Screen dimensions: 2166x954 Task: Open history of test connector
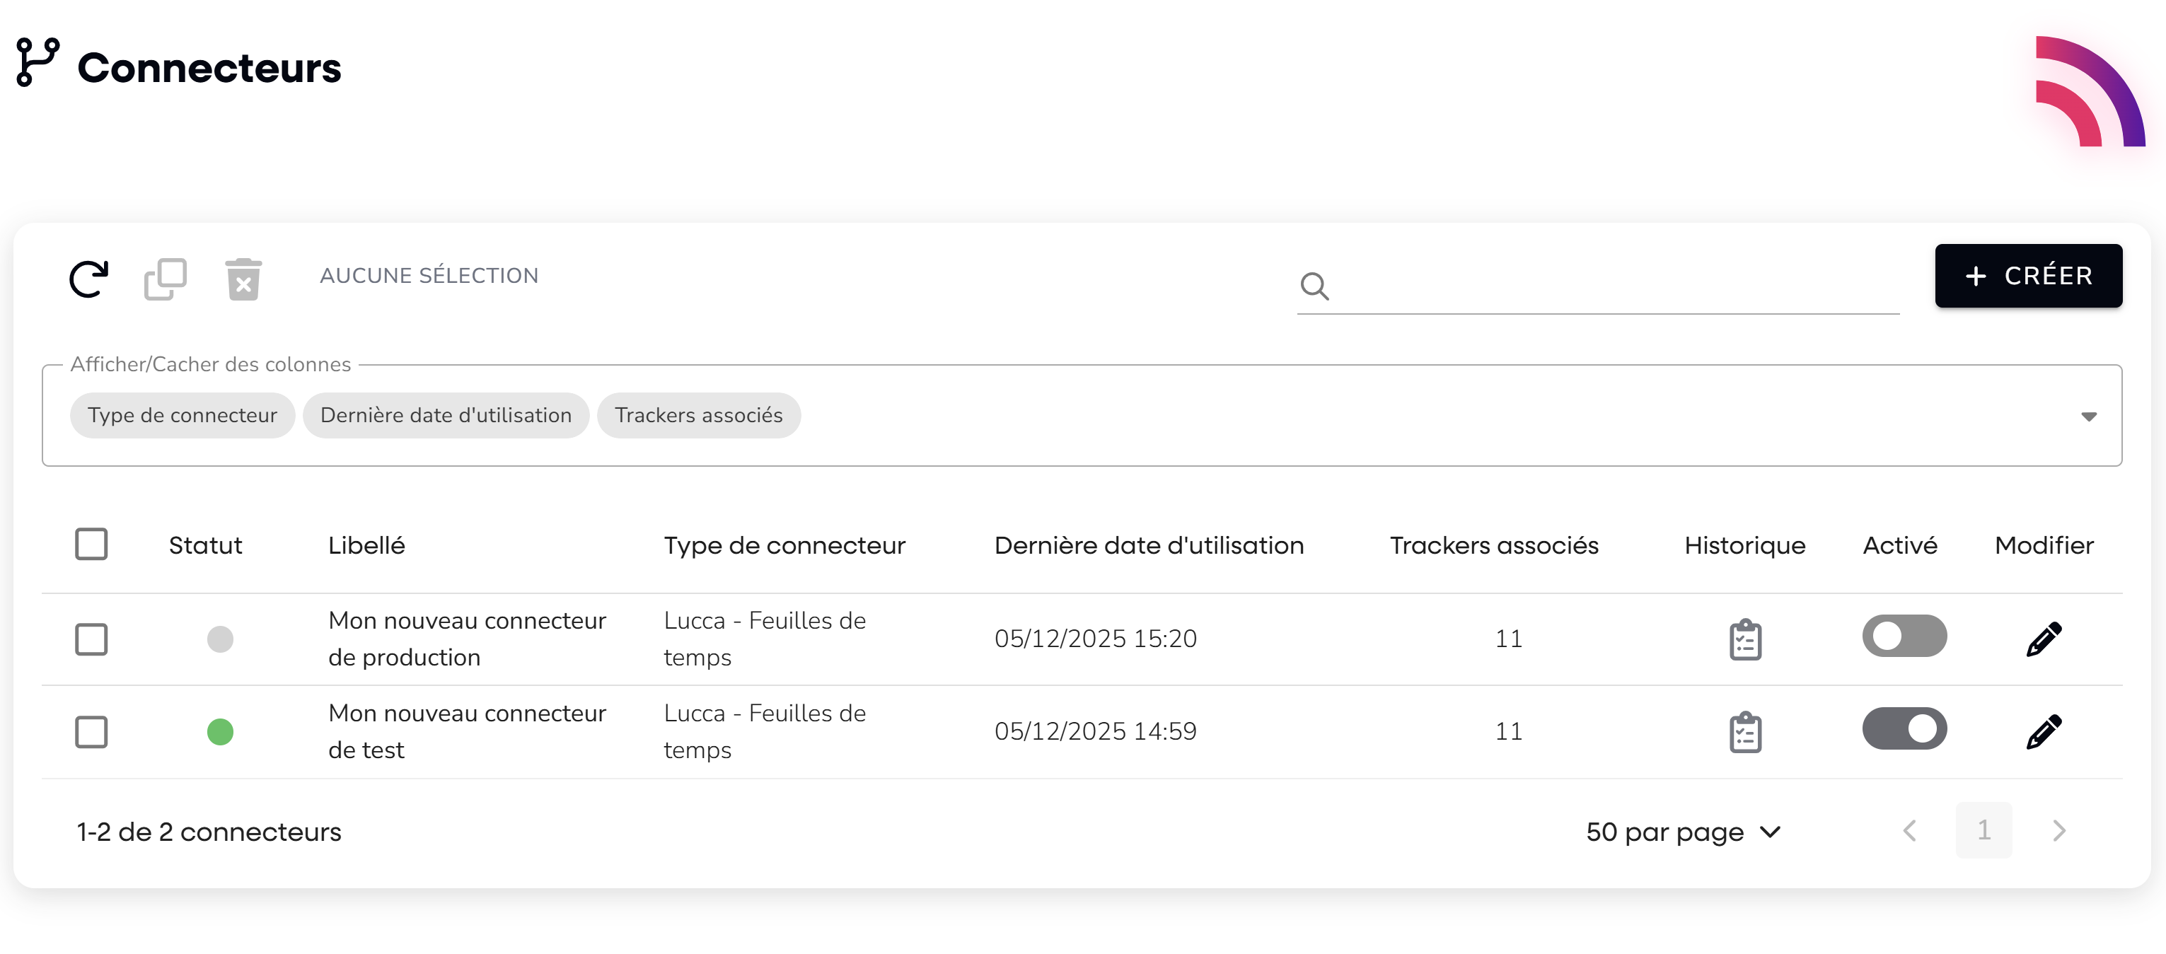pyautogui.click(x=1744, y=732)
